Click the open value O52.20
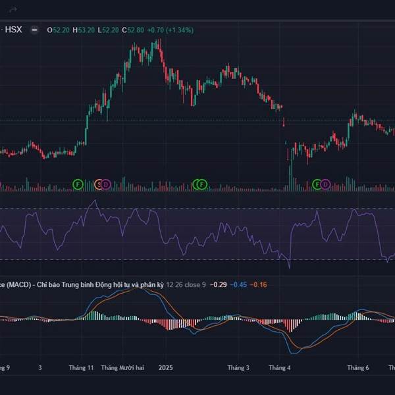This screenshot has height=395, width=395. click(x=58, y=30)
